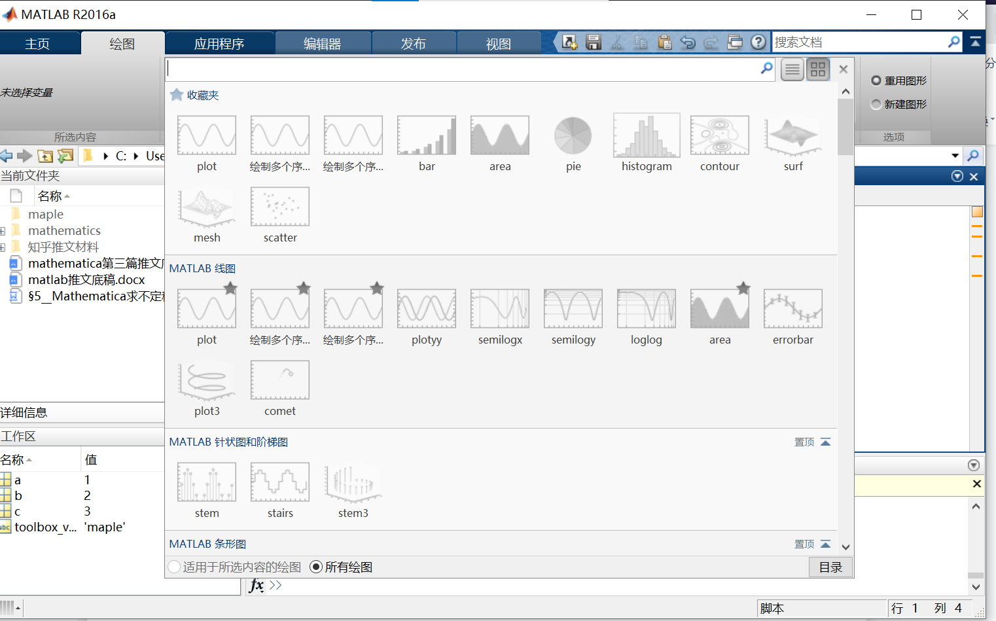The image size is (996, 621).
Task: Switch plot gallery to grid view
Action: point(818,69)
